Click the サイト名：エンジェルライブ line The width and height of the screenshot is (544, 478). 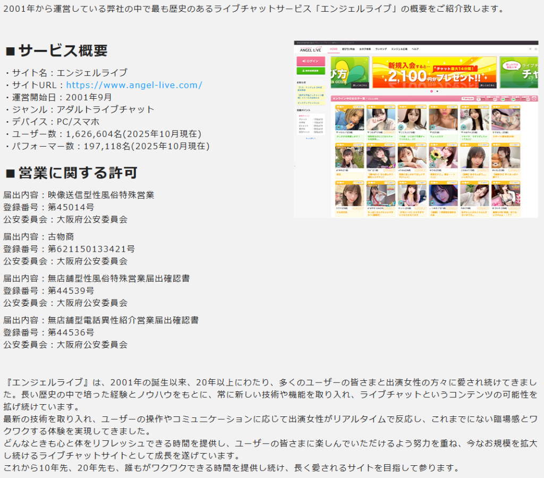(67, 73)
